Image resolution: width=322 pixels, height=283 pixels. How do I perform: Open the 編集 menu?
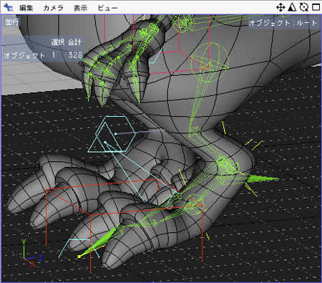pos(26,8)
